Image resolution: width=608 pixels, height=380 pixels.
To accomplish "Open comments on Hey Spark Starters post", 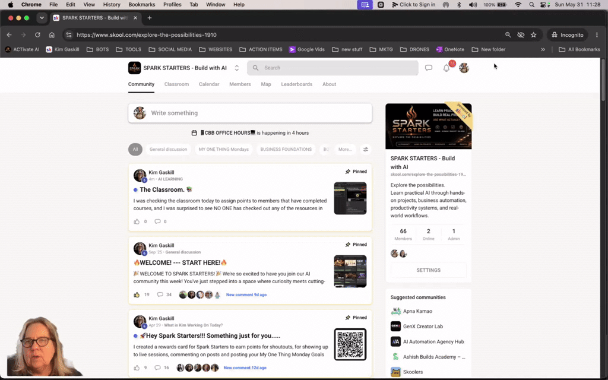I will [157, 368].
